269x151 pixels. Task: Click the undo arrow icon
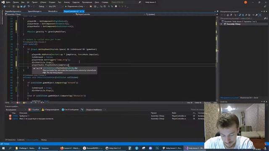[x=29, y=7]
